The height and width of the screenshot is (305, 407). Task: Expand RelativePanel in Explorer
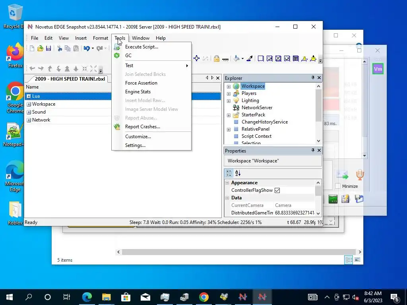point(229,129)
